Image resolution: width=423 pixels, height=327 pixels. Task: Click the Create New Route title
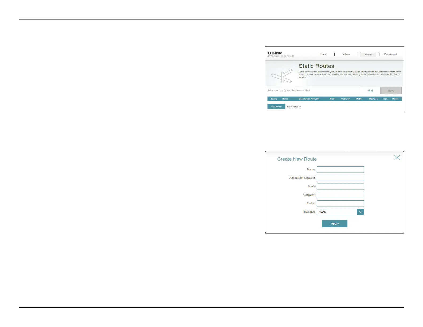tap(297, 159)
